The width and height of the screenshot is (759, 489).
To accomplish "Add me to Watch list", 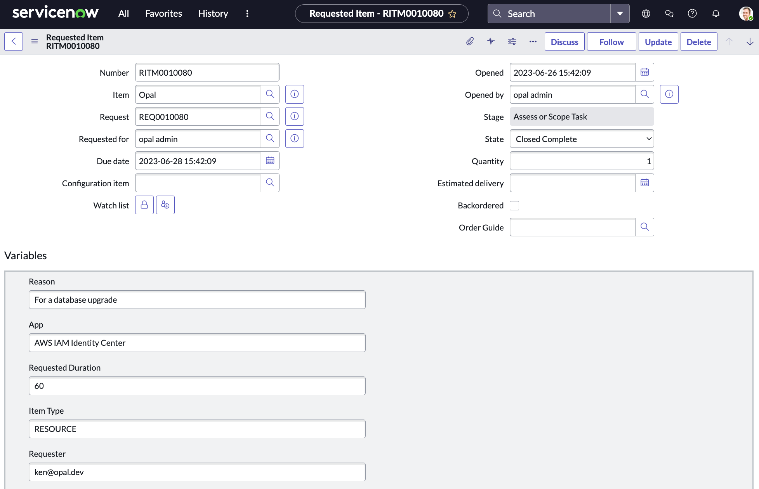I will click(165, 205).
